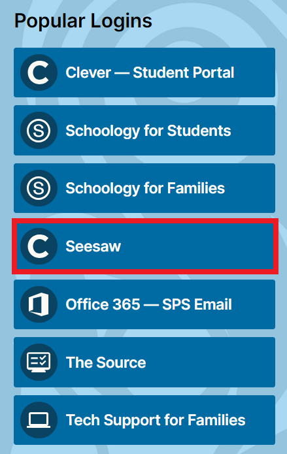
Task: Click the 'Student Portal' text
Action: point(184,73)
